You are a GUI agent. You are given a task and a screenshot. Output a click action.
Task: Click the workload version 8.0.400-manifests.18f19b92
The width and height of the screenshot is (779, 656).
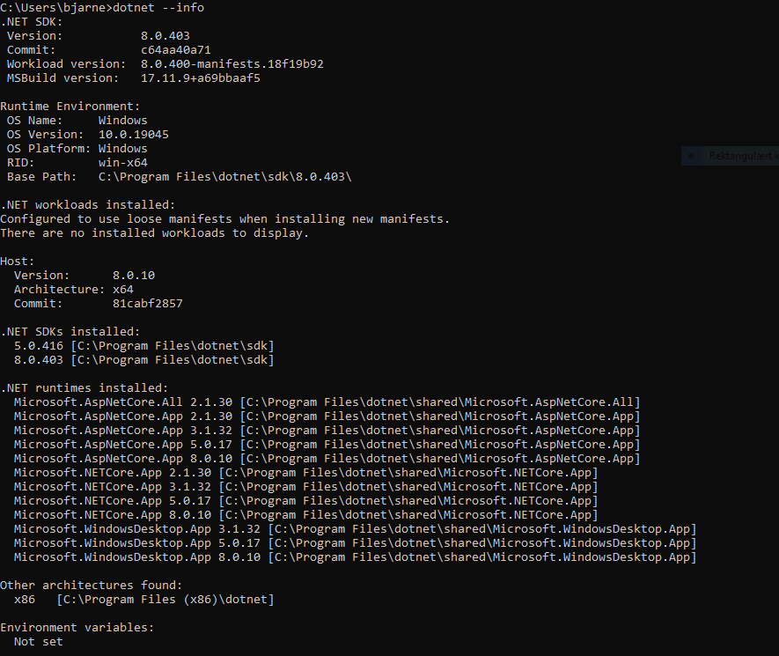(232, 64)
